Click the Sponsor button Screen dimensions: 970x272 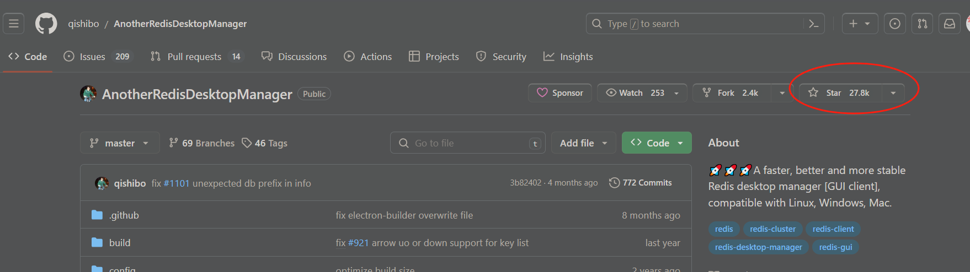pos(560,93)
